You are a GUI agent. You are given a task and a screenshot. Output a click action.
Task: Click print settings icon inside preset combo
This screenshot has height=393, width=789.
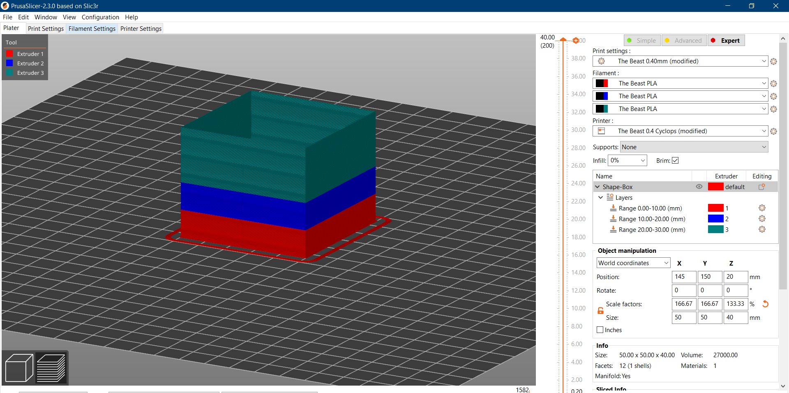click(x=601, y=61)
